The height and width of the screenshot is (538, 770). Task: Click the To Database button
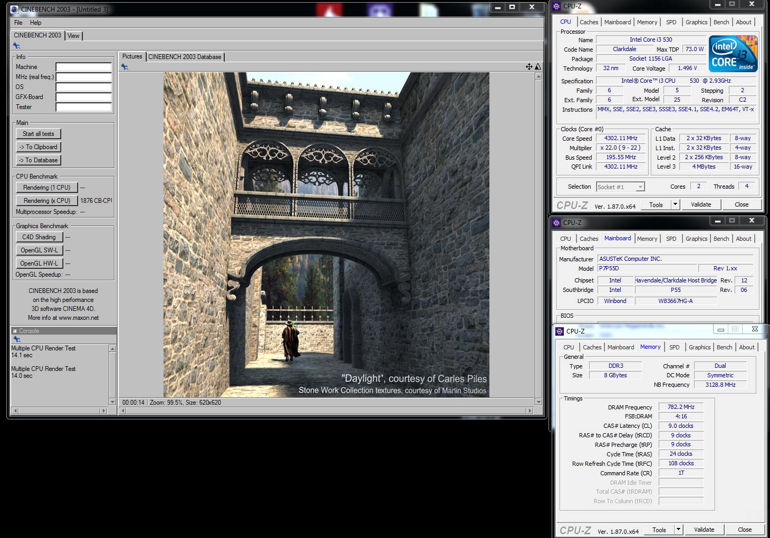coord(38,160)
